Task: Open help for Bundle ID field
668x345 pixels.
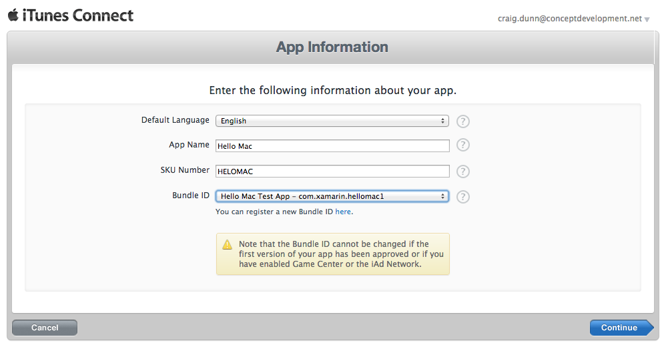Action: pos(462,197)
